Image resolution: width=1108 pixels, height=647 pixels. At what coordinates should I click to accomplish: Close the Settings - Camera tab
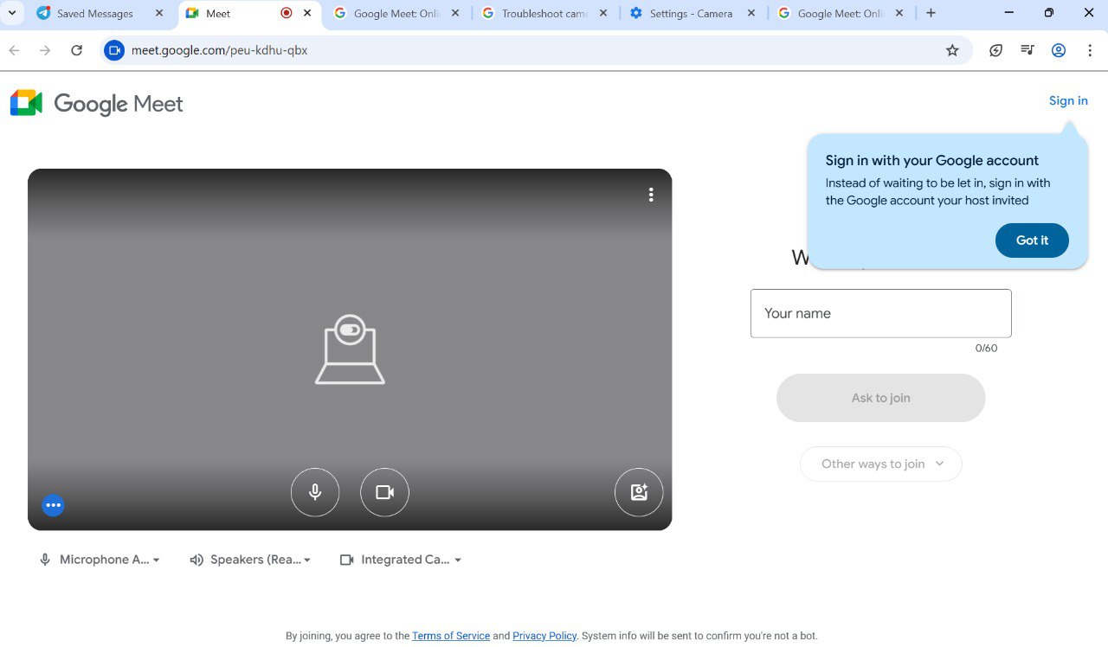(750, 13)
